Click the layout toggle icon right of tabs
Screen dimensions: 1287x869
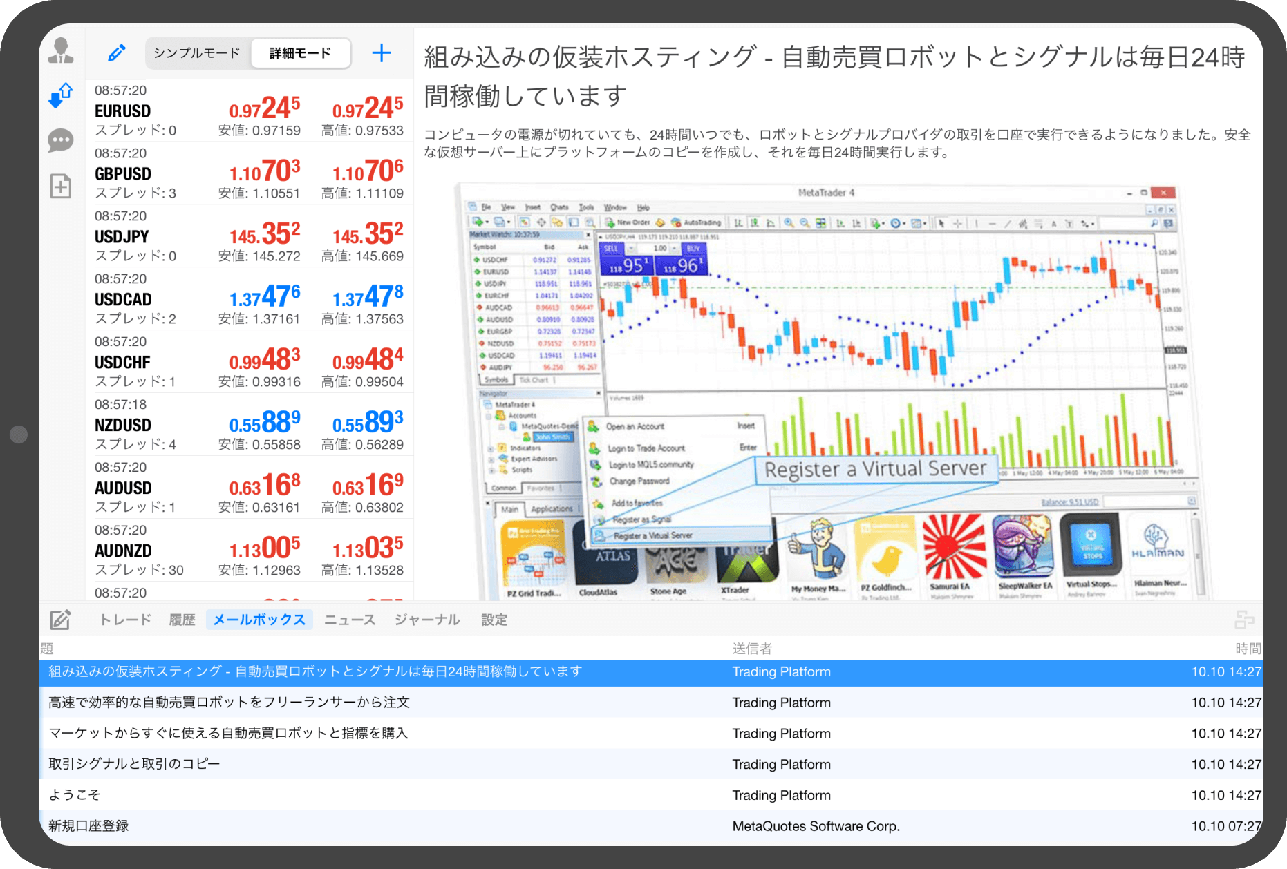1244,620
